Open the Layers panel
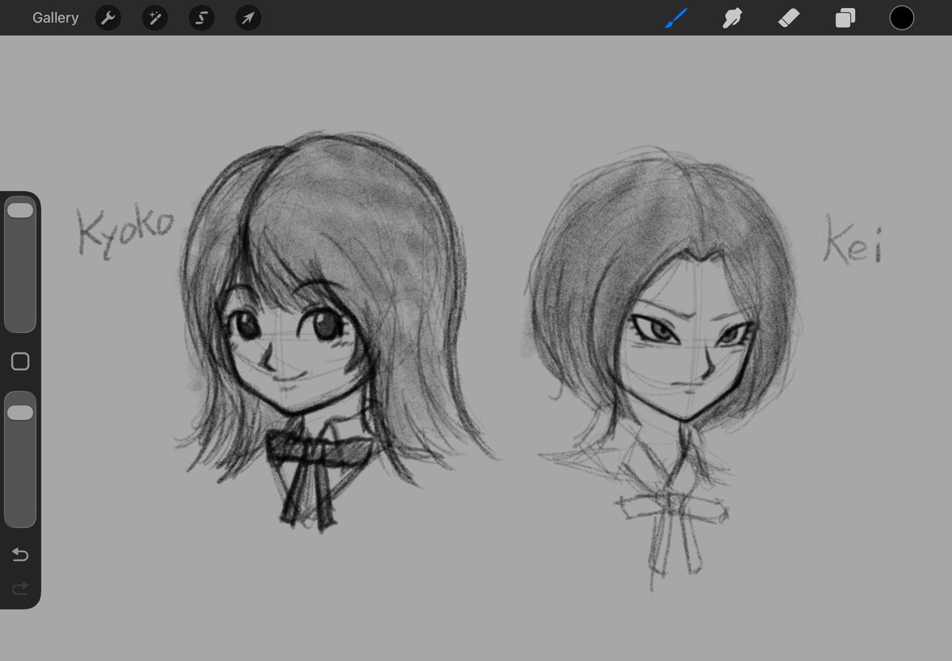The height and width of the screenshot is (661, 952). click(845, 17)
